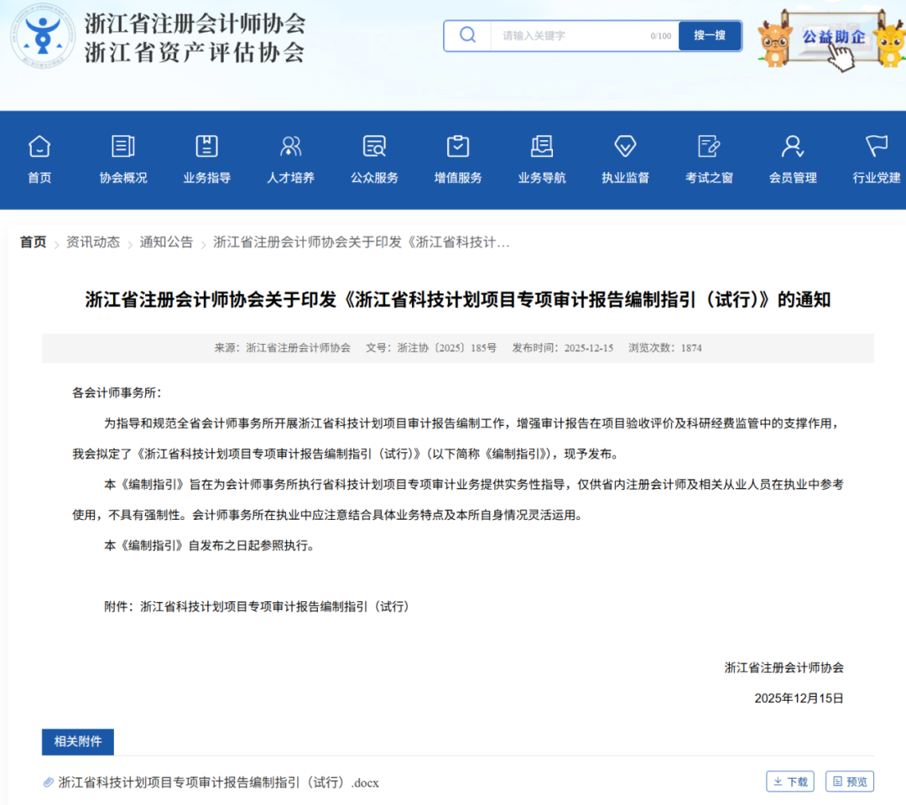Open the 协会概况 navigation icon
Image resolution: width=906 pixels, height=805 pixels.
tap(123, 147)
